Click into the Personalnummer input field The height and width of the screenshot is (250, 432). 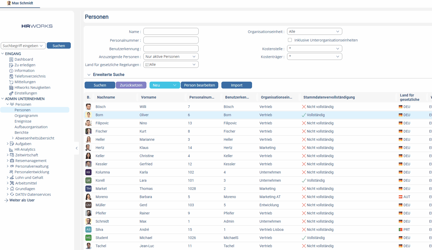pyautogui.click(x=171, y=40)
